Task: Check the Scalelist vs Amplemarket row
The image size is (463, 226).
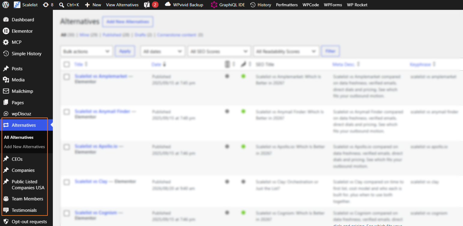Action: tap(67, 77)
